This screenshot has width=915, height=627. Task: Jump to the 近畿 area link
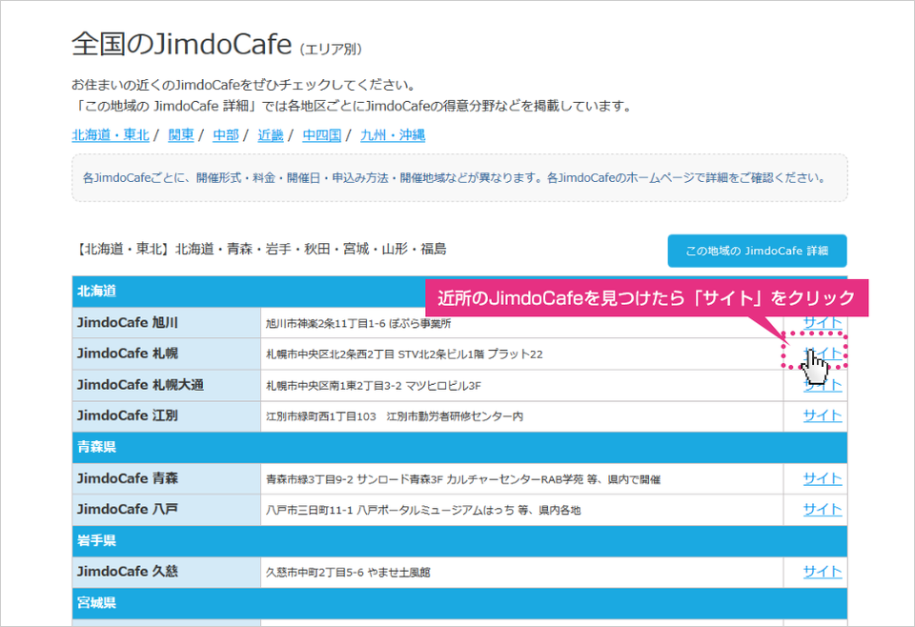pyautogui.click(x=271, y=134)
